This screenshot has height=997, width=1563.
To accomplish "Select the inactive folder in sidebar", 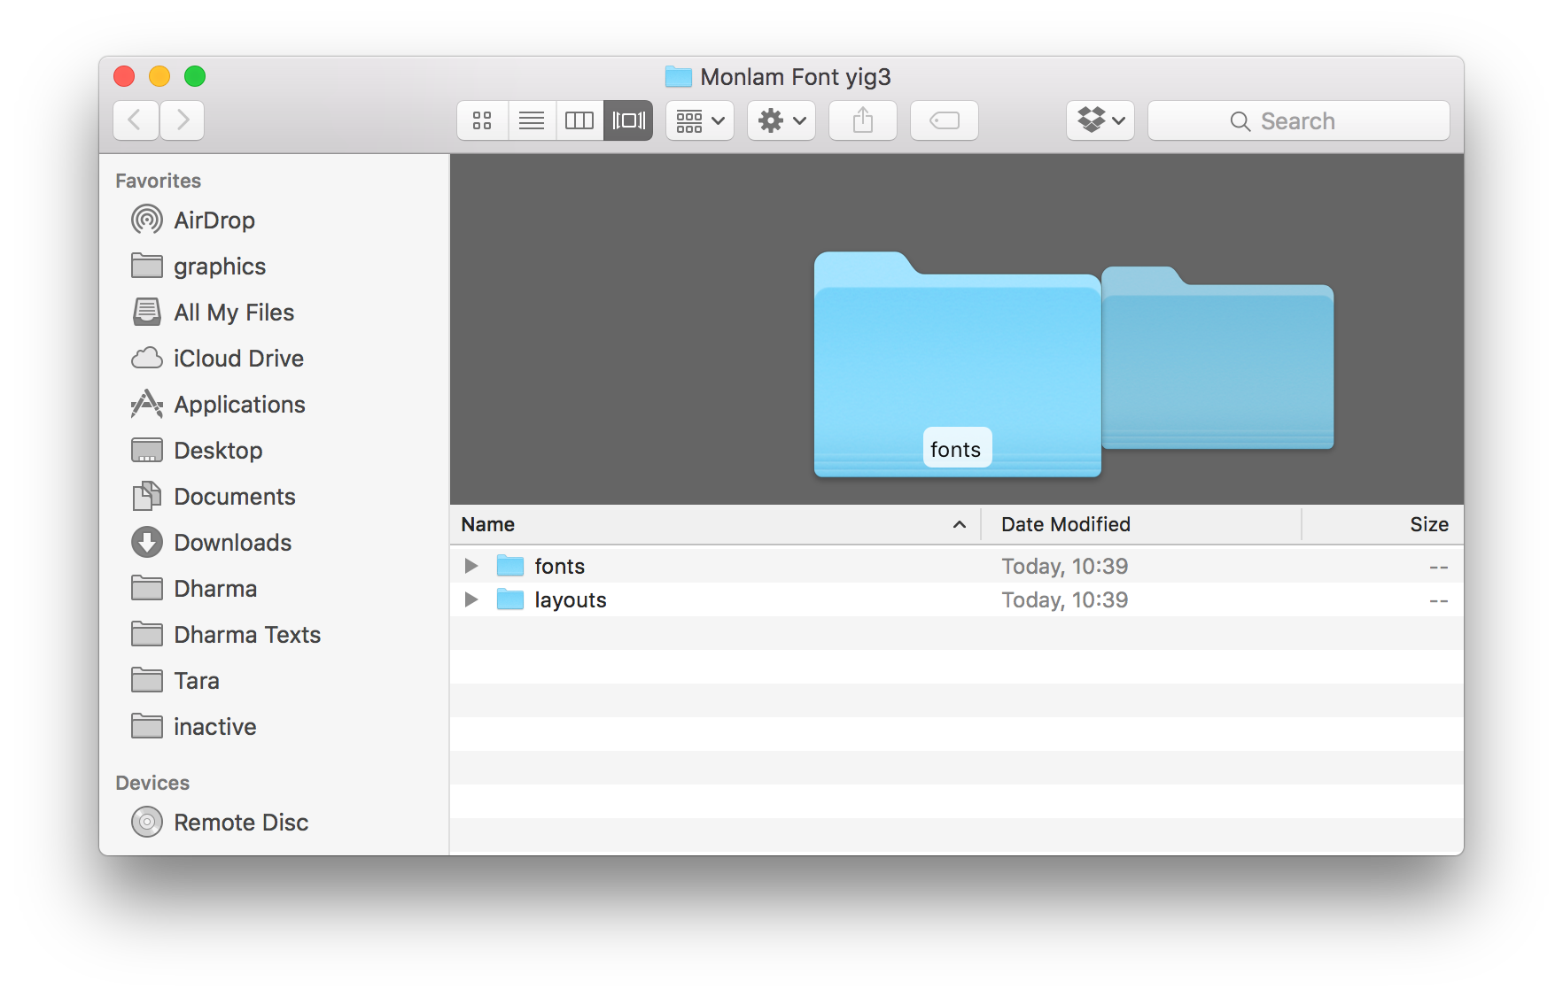I will click(x=274, y=726).
